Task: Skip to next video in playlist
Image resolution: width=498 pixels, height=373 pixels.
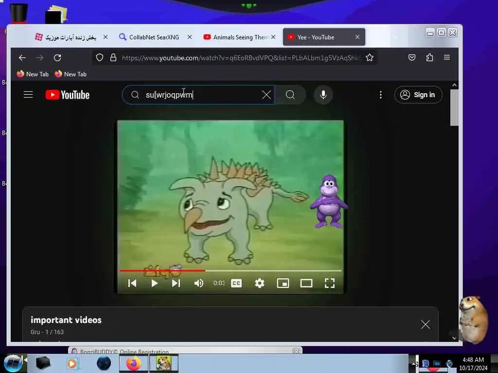Action: 176,283
